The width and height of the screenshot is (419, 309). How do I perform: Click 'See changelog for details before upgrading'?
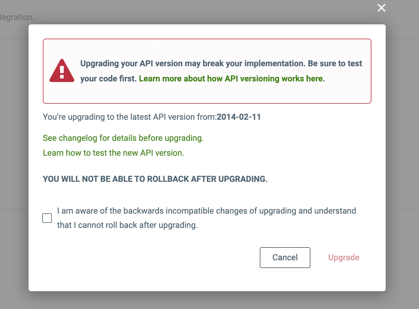tap(123, 138)
